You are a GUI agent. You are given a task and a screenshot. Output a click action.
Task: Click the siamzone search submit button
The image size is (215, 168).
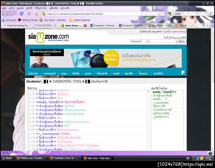coord(181,41)
